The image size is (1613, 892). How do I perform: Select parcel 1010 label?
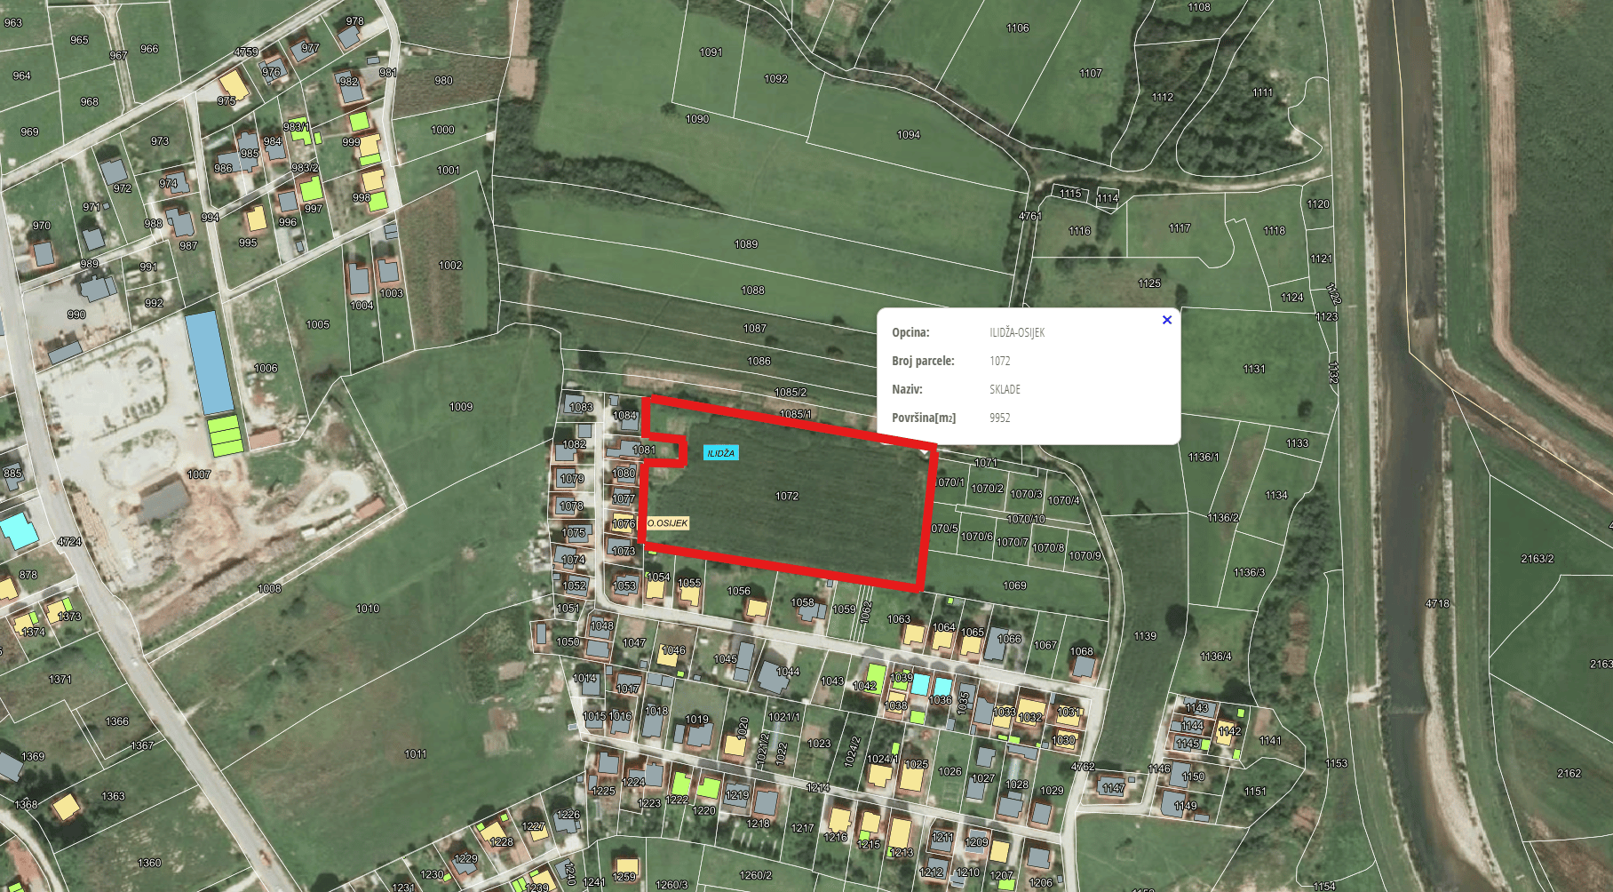[x=368, y=609]
